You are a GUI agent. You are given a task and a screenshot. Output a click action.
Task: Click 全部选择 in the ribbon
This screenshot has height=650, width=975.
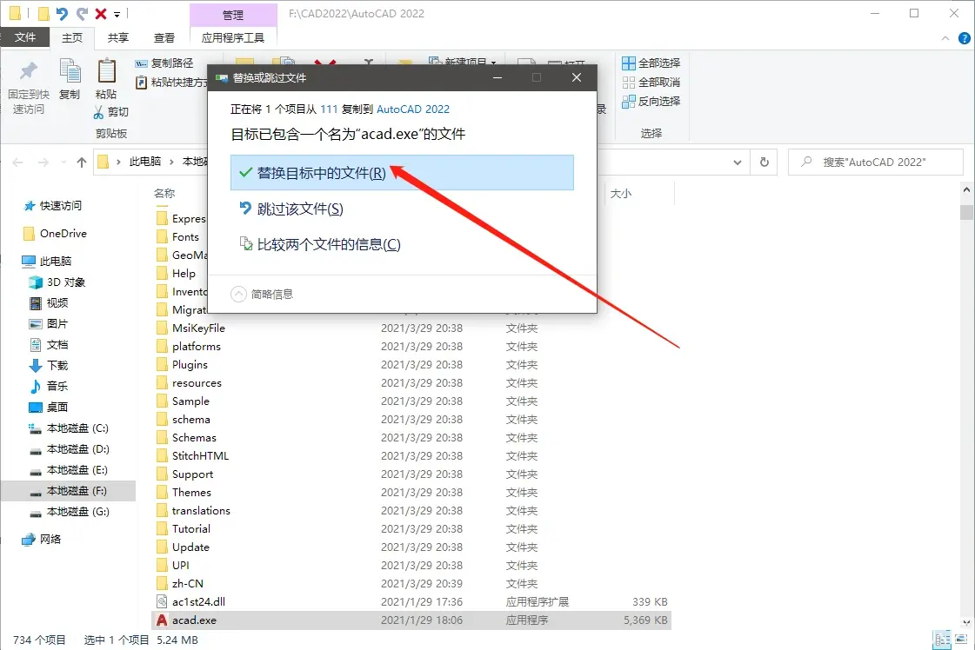(x=651, y=63)
